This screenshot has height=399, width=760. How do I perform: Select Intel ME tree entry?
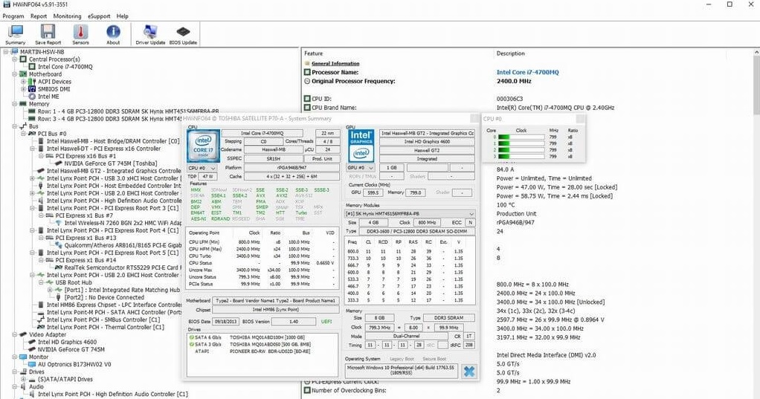[x=48, y=97]
